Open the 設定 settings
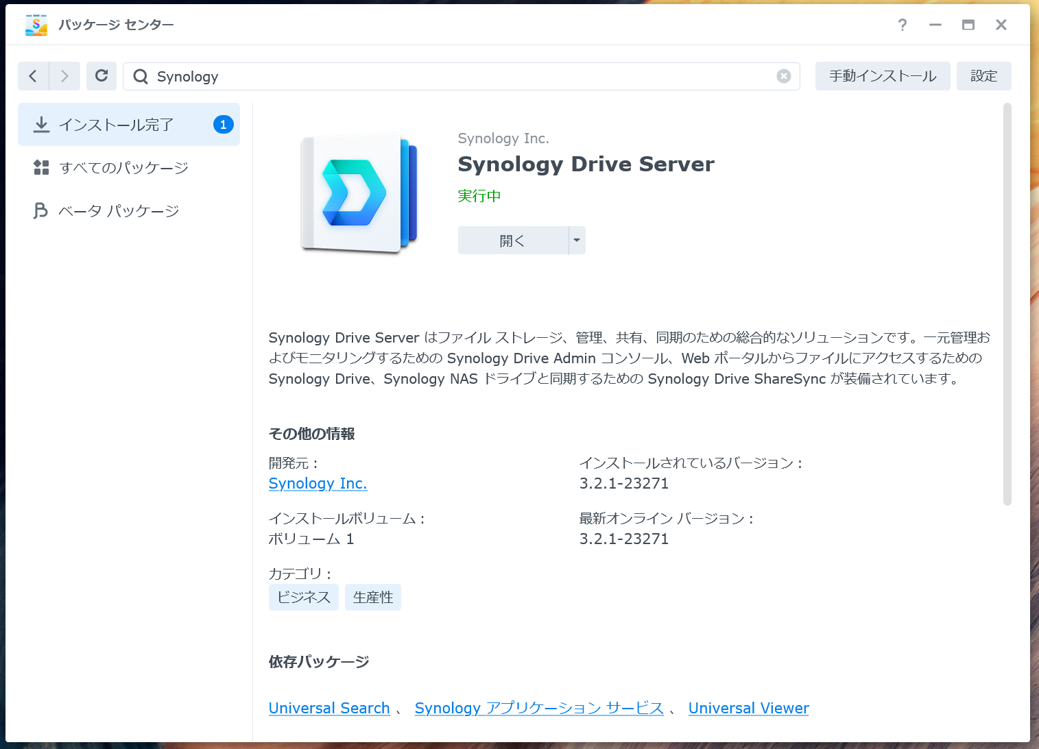 click(983, 75)
